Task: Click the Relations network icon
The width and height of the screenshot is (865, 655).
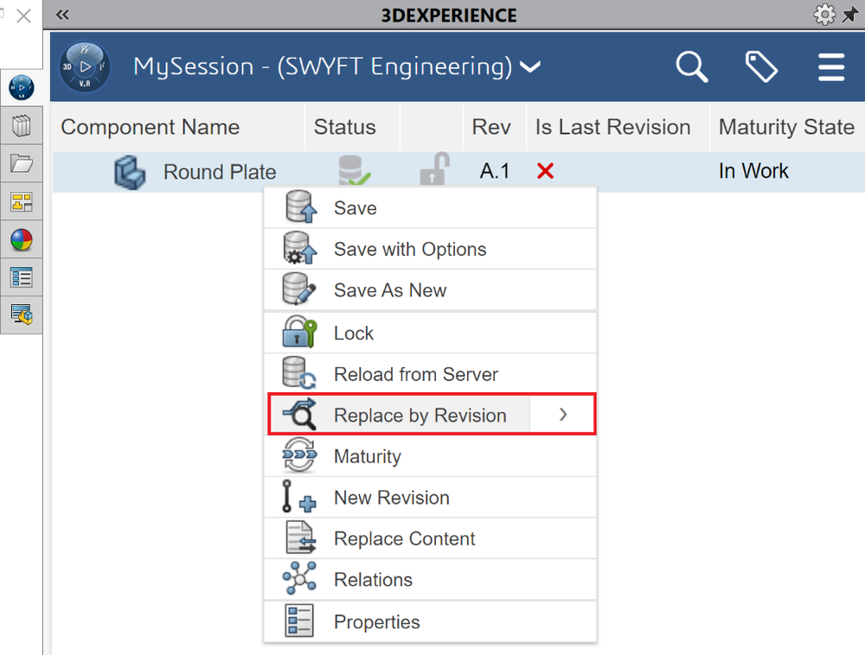Action: tap(299, 578)
